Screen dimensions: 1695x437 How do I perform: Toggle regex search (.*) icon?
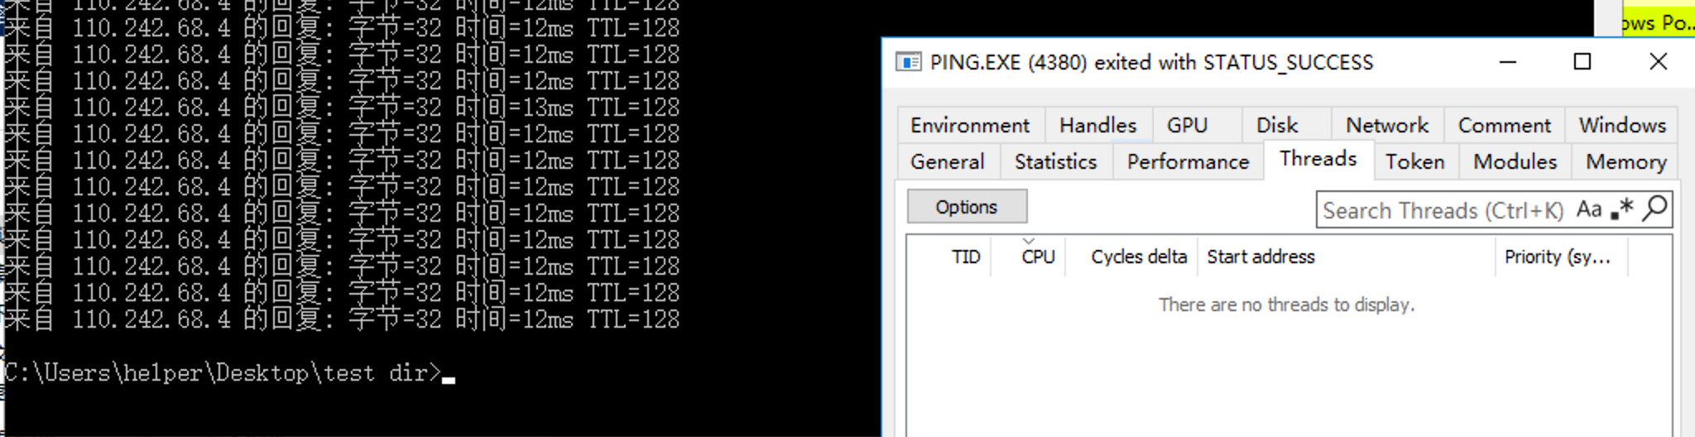pos(1622,209)
